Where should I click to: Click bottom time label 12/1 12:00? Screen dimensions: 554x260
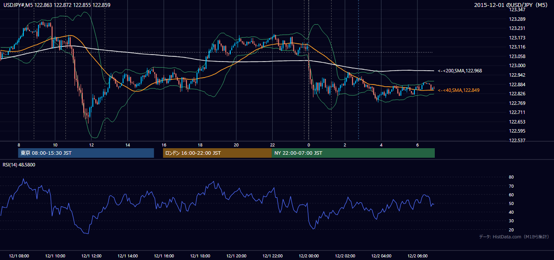(91, 256)
